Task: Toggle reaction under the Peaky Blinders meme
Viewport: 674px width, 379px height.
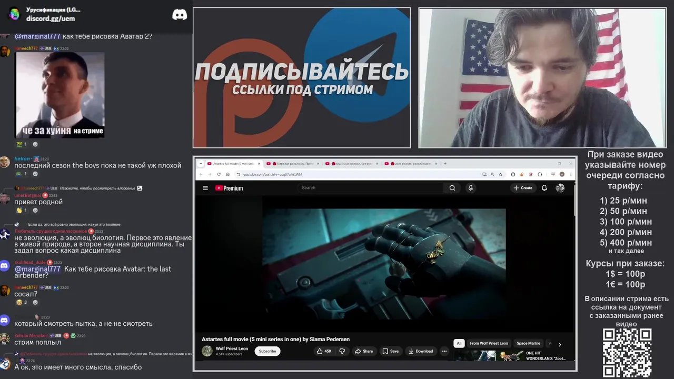Action: (x=22, y=144)
